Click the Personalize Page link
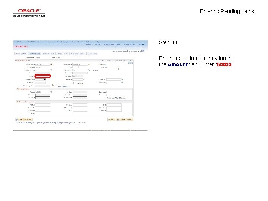The height and width of the screenshot is (201, 268). [x=134, y=51]
